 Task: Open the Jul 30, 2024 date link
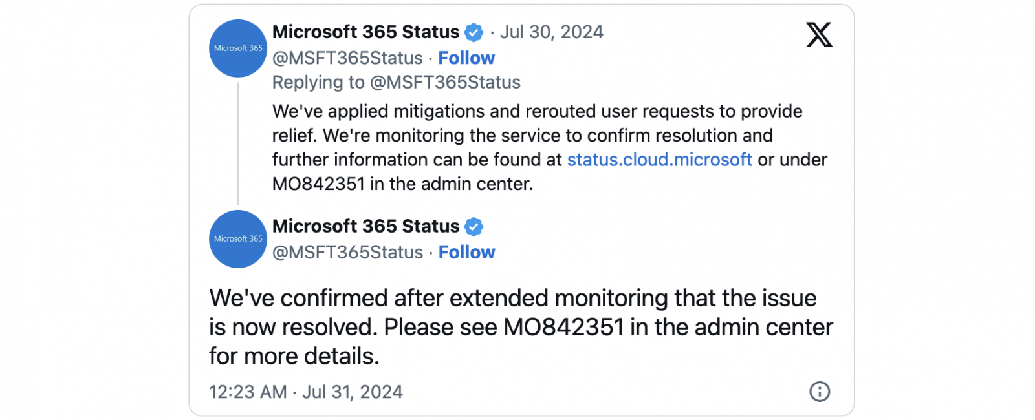coord(552,32)
